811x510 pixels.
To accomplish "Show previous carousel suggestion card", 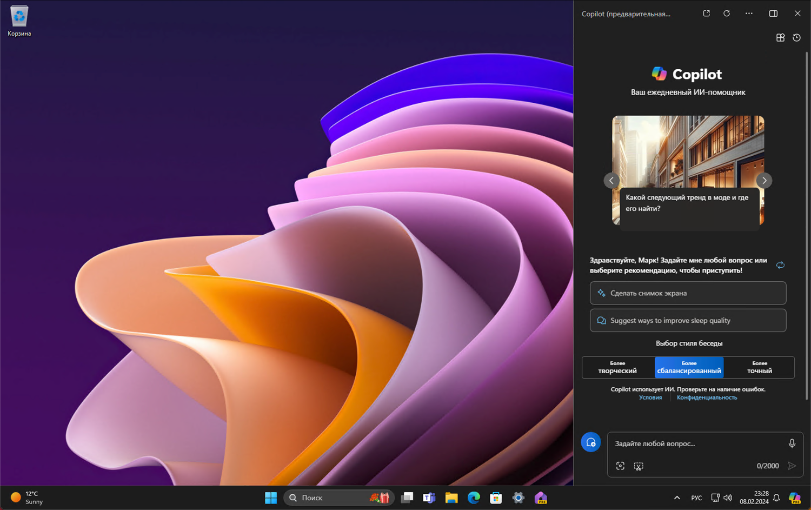I will click(x=611, y=181).
